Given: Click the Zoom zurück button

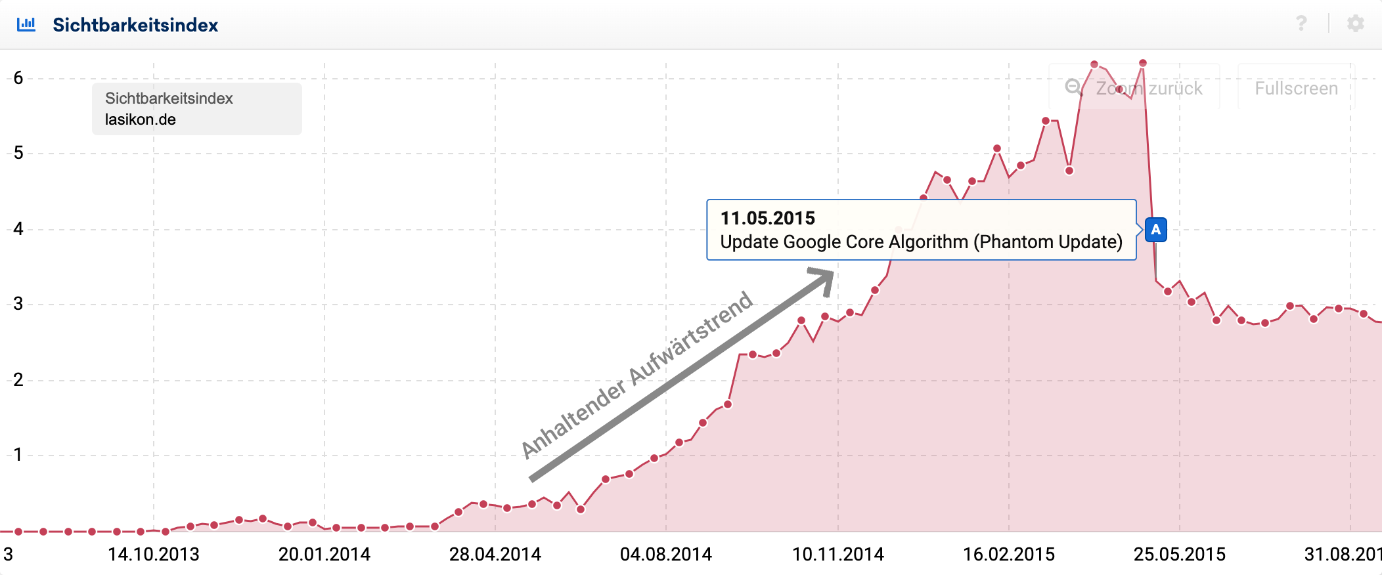Looking at the screenshot, I should coord(1134,88).
